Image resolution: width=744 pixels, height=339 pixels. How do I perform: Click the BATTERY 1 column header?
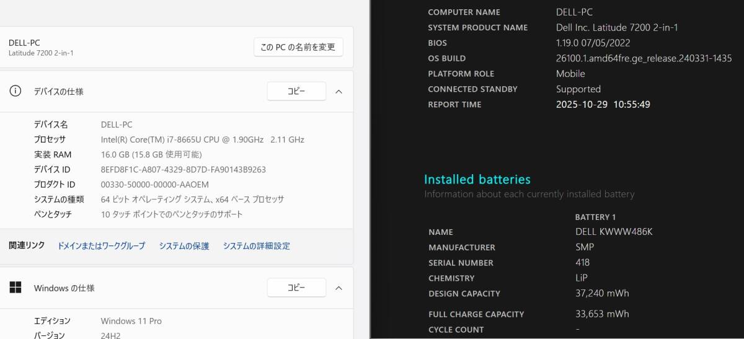point(595,217)
